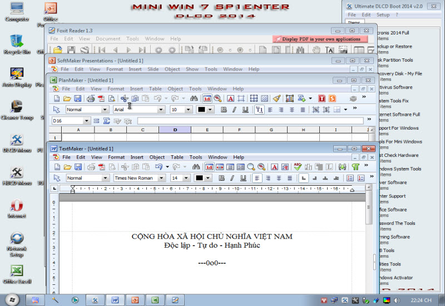Click the taskbar clock showing 22:24 CH
This screenshot has width=445, height=306.
[421, 300]
